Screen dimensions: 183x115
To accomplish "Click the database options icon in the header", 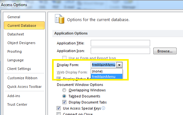I will click(59, 19).
